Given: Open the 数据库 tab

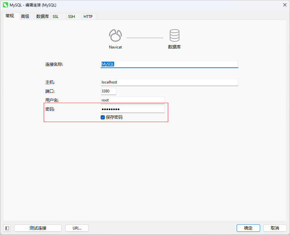Looking at the screenshot, I should pos(42,16).
